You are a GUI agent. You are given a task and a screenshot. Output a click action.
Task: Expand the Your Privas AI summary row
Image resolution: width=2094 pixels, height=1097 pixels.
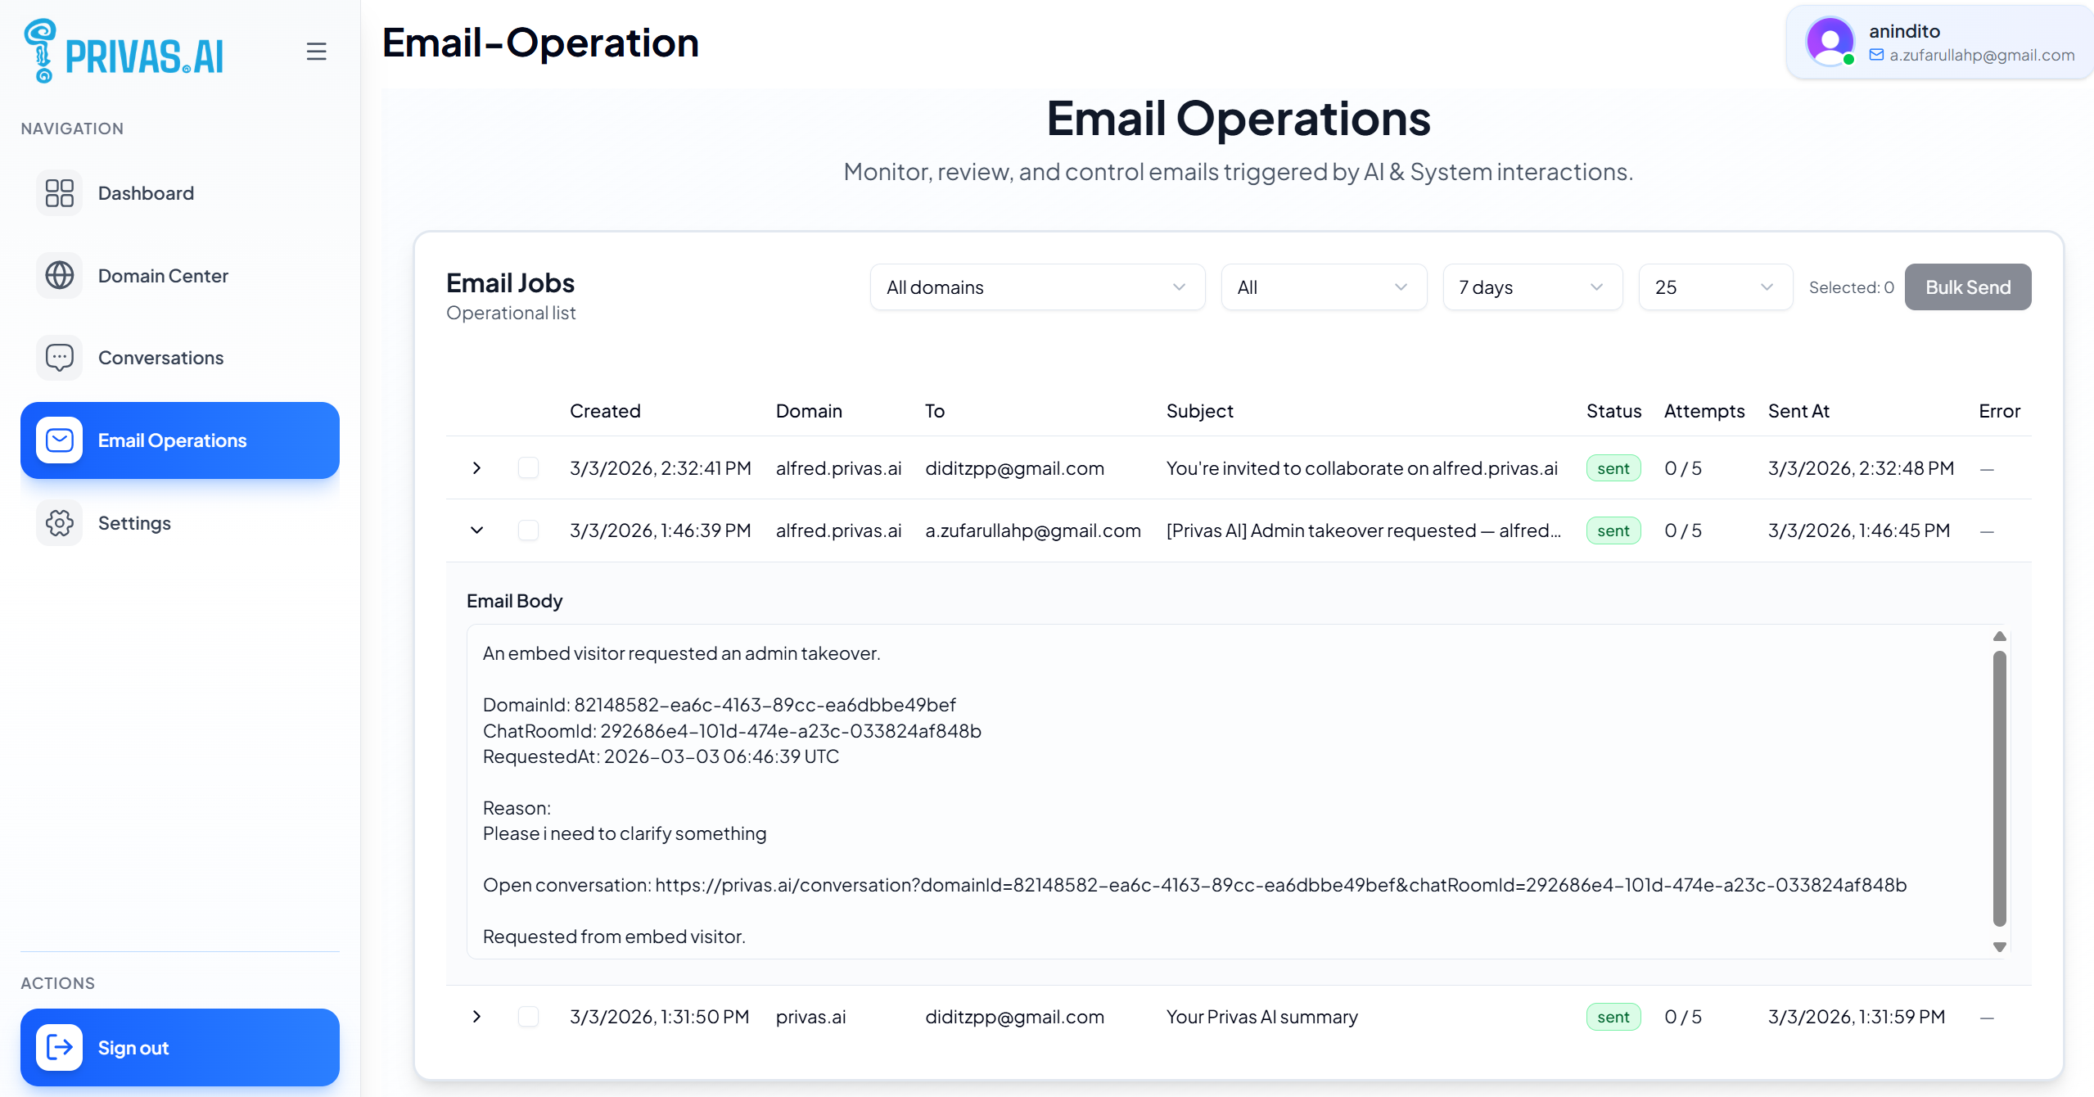(476, 1017)
